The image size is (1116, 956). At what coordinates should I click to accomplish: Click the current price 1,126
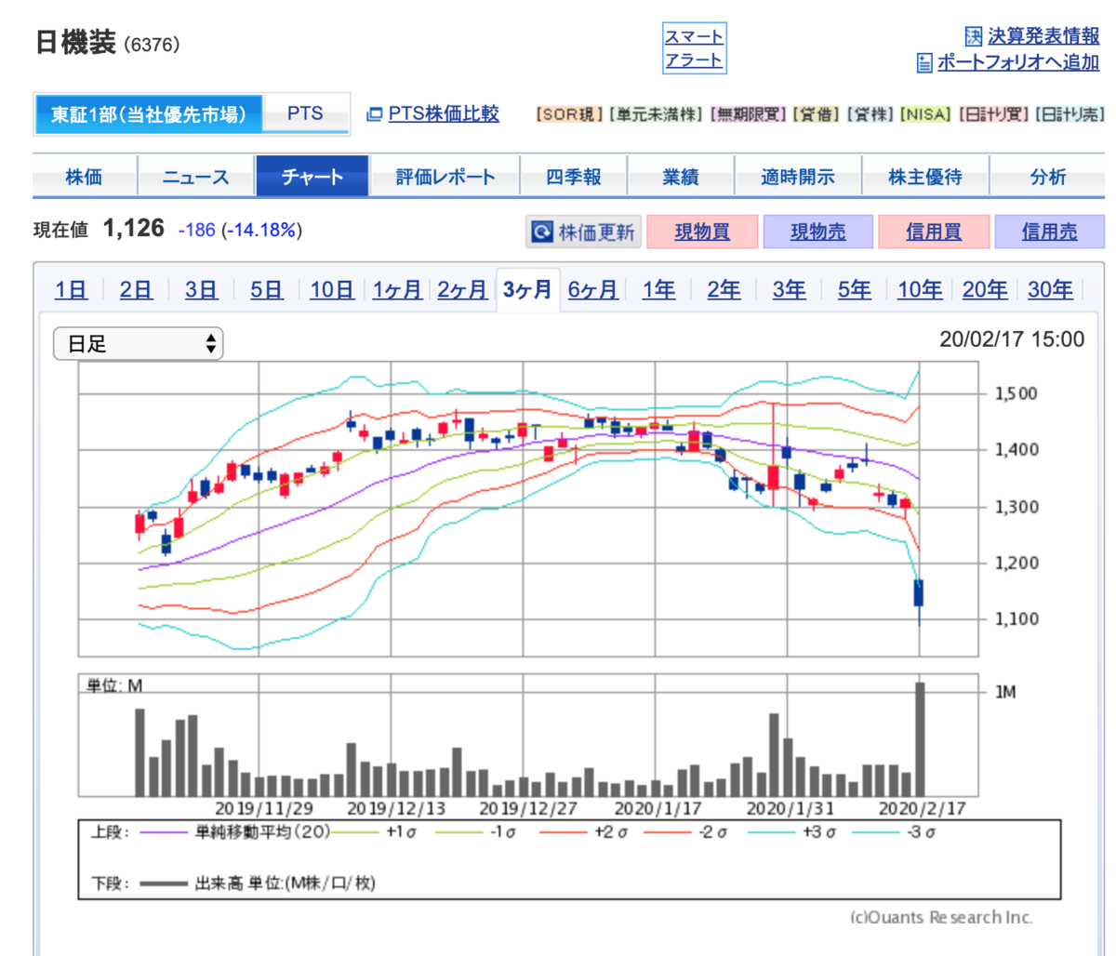pyautogui.click(x=134, y=229)
